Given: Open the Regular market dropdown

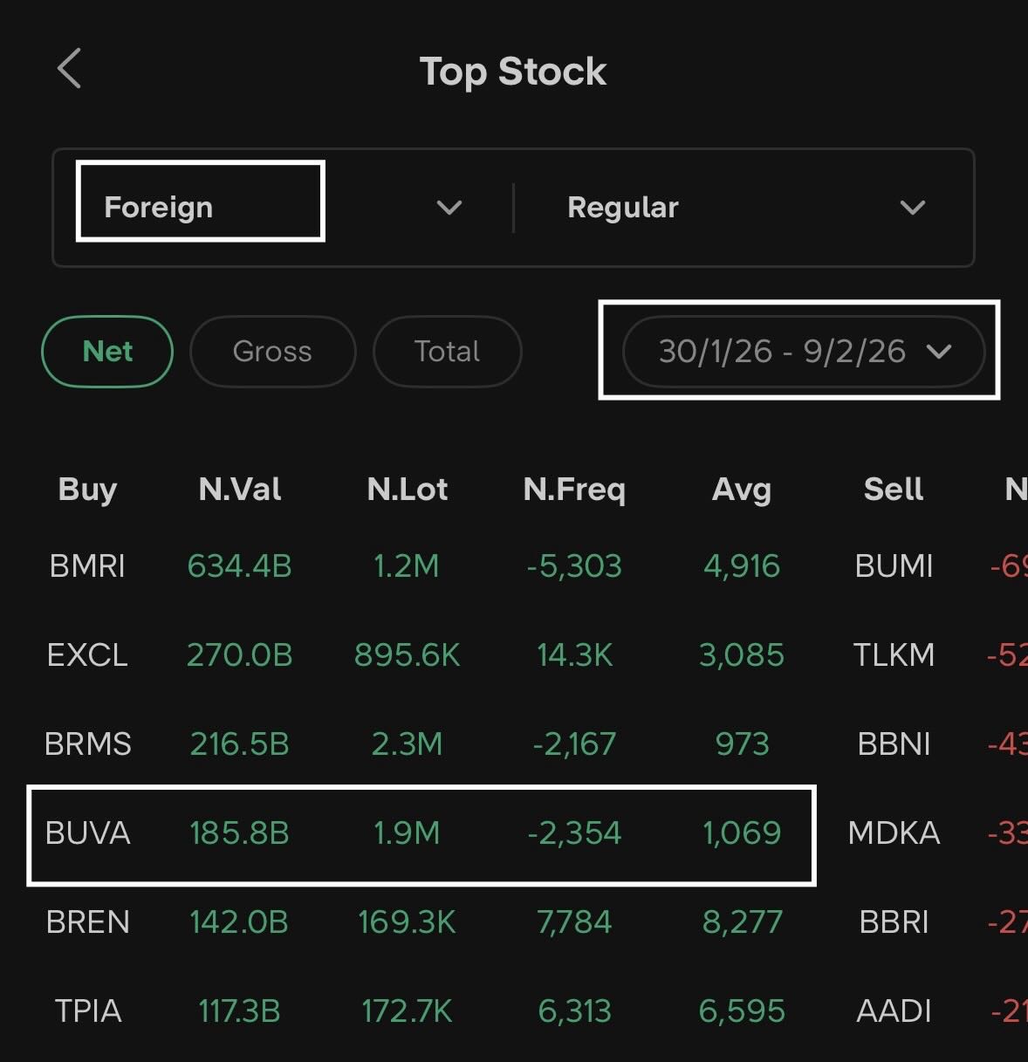Looking at the screenshot, I should (x=623, y=207).
